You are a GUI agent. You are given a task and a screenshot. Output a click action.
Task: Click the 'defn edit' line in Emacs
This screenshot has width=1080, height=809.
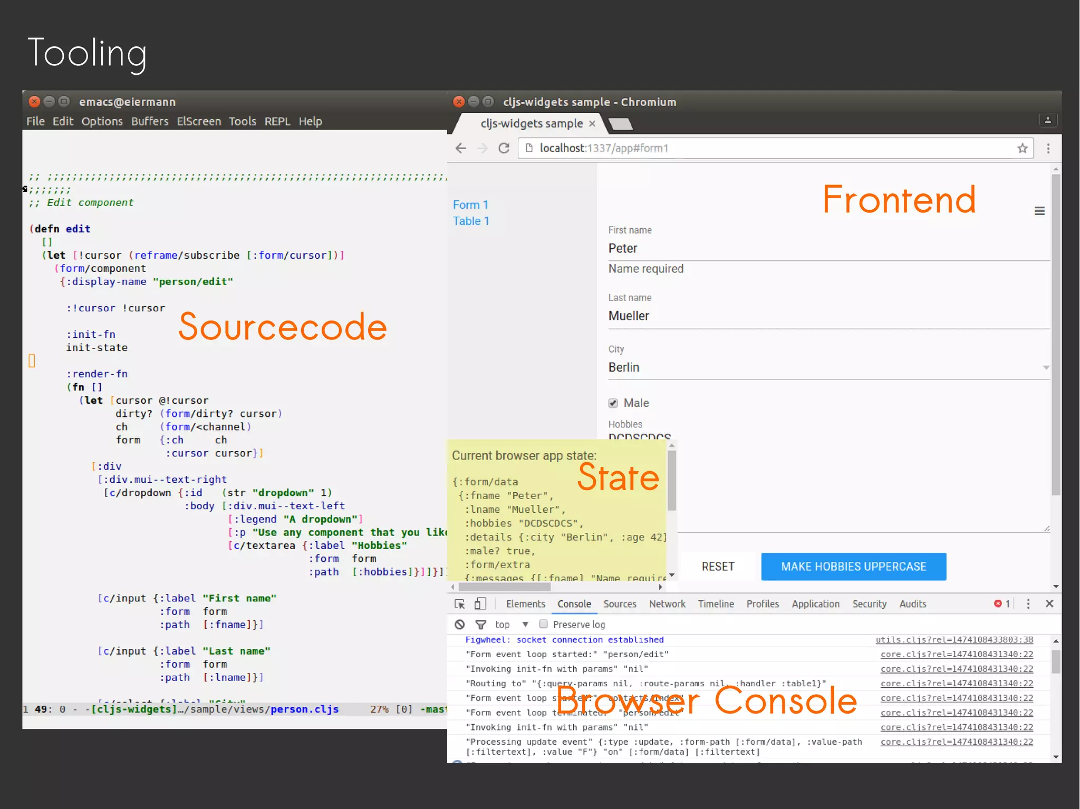60,229
